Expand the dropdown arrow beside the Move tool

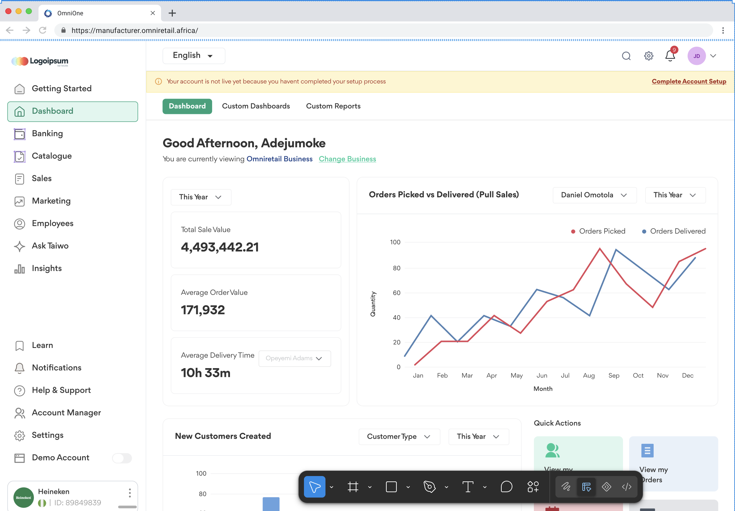[332, 487]
